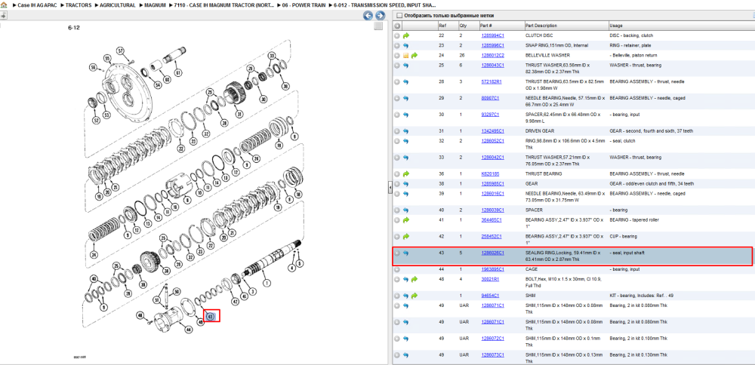Go to next diagram with right arrow
The image size is (755, 365).
coord(380,15)
